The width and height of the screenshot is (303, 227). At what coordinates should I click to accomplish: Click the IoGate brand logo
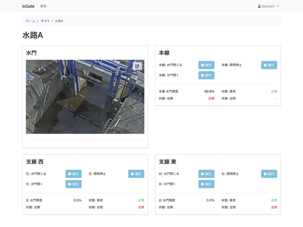click(28, 6)
